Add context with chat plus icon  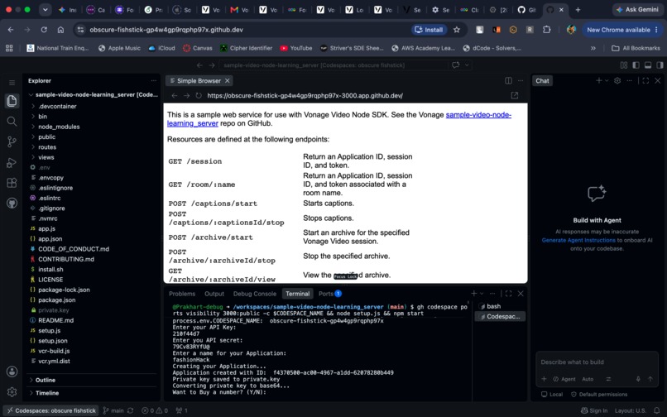[x=544, y=379]
